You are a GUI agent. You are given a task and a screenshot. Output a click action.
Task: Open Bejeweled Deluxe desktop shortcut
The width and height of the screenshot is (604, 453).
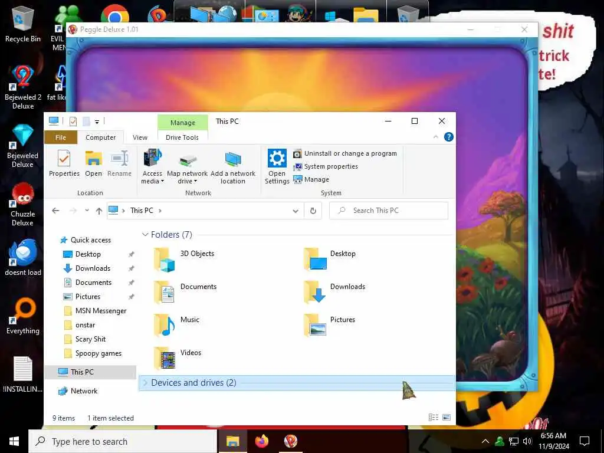(x=23, y=146)
